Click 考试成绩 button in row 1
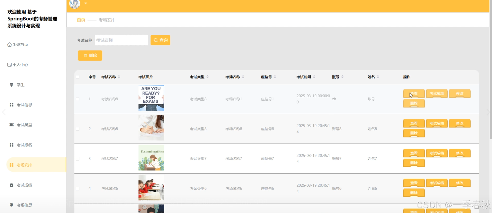Viewport: 492px width, 213px height. [437, 93]
